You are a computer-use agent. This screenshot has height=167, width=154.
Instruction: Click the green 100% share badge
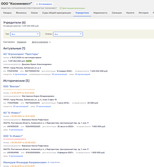[29, 61]
